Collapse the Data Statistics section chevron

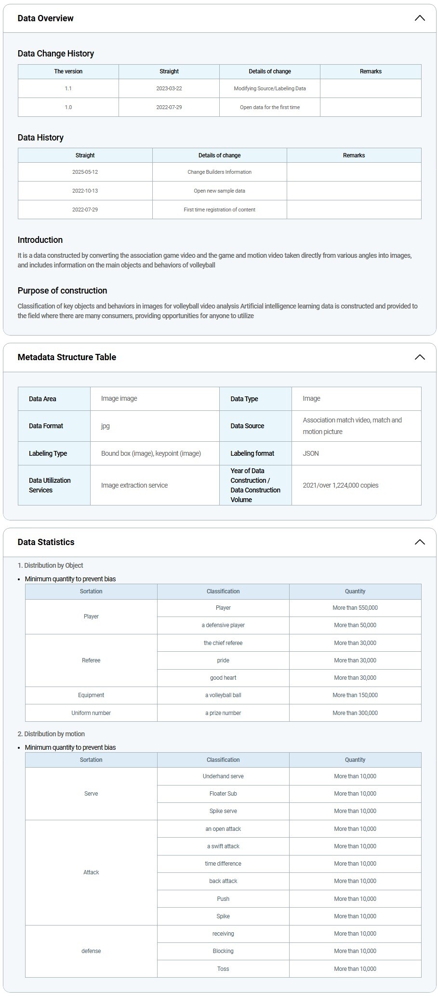(x=419, y=542)
